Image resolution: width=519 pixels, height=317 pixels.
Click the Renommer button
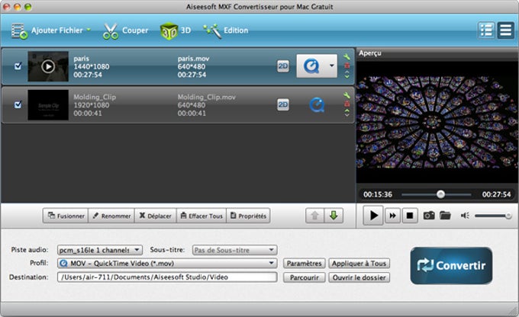111,216
